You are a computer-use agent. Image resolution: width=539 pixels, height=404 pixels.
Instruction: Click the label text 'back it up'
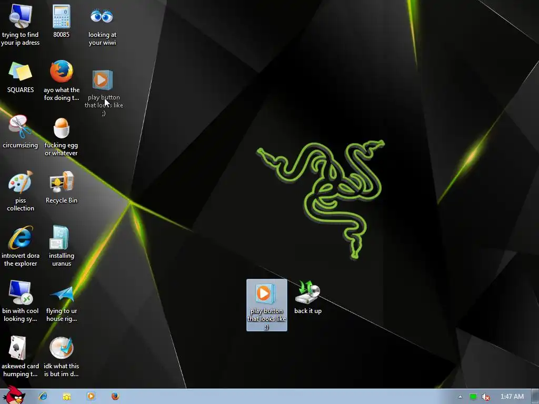coord(307,311)
